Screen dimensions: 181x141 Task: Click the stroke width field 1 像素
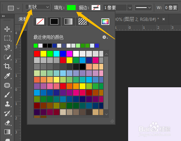click(115, 8)
